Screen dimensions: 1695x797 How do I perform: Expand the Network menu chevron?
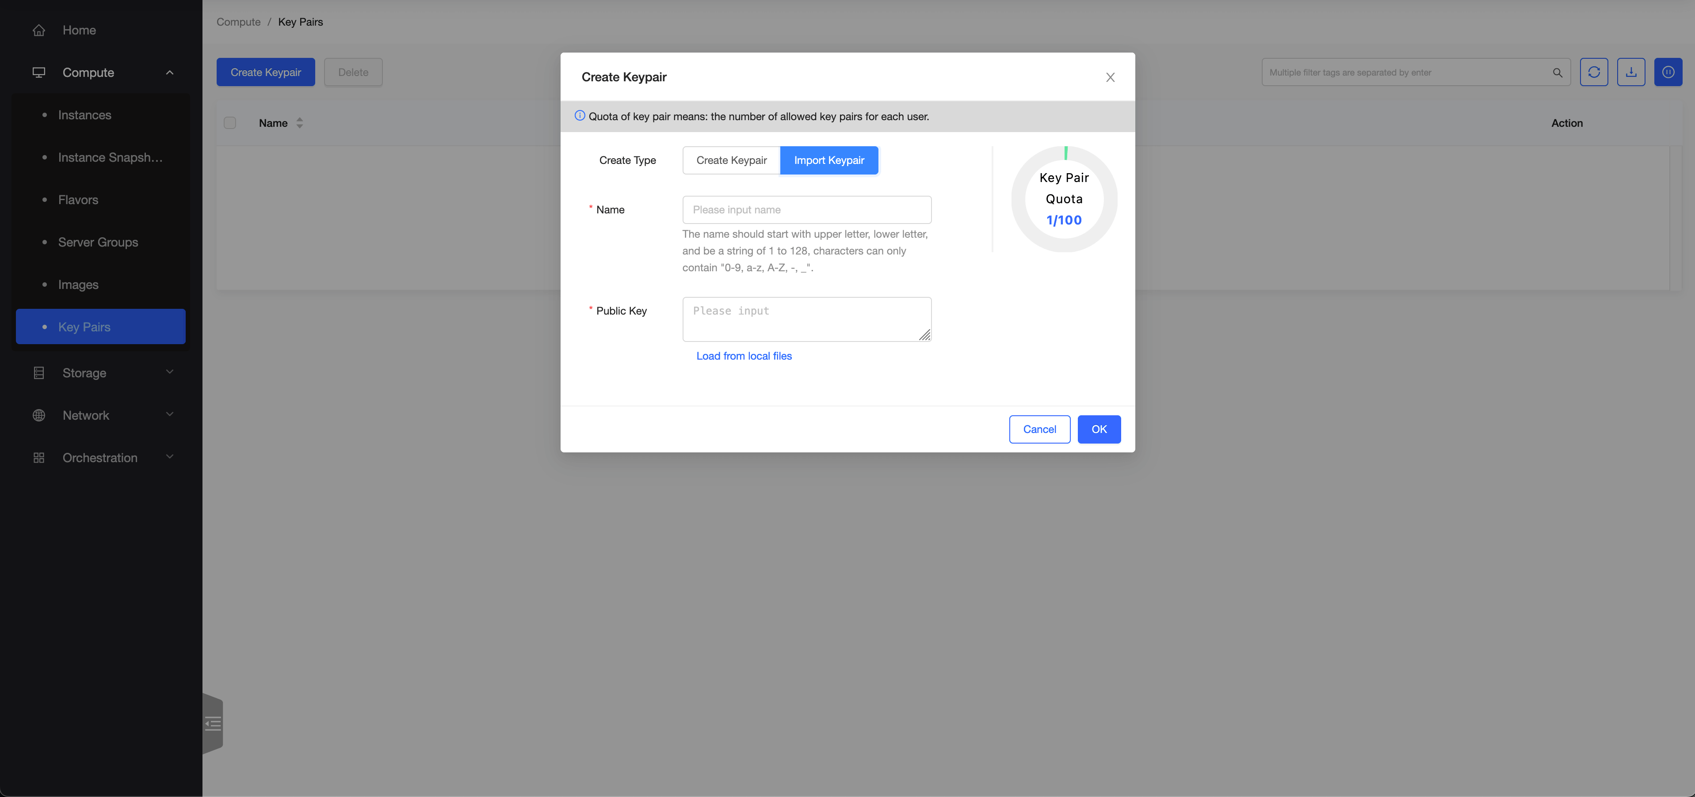pos(170,415)
